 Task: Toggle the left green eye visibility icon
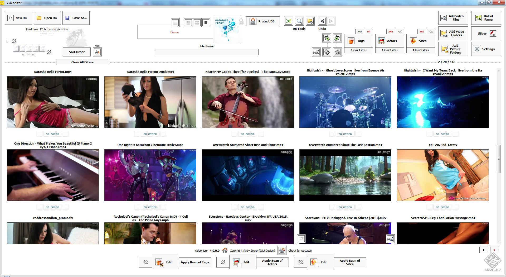(327, 38)
